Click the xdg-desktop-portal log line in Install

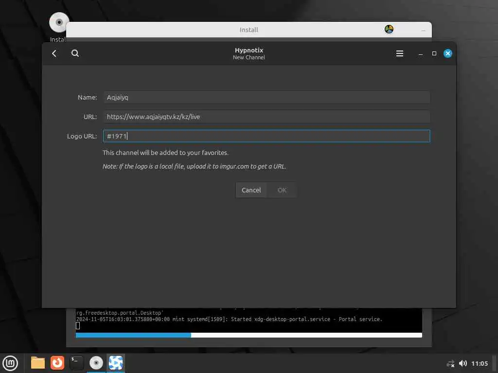click(x=229, y=319)
